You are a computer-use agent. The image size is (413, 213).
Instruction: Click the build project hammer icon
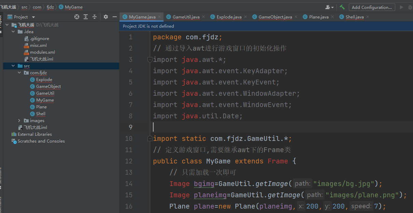click(x=342, y=7)
